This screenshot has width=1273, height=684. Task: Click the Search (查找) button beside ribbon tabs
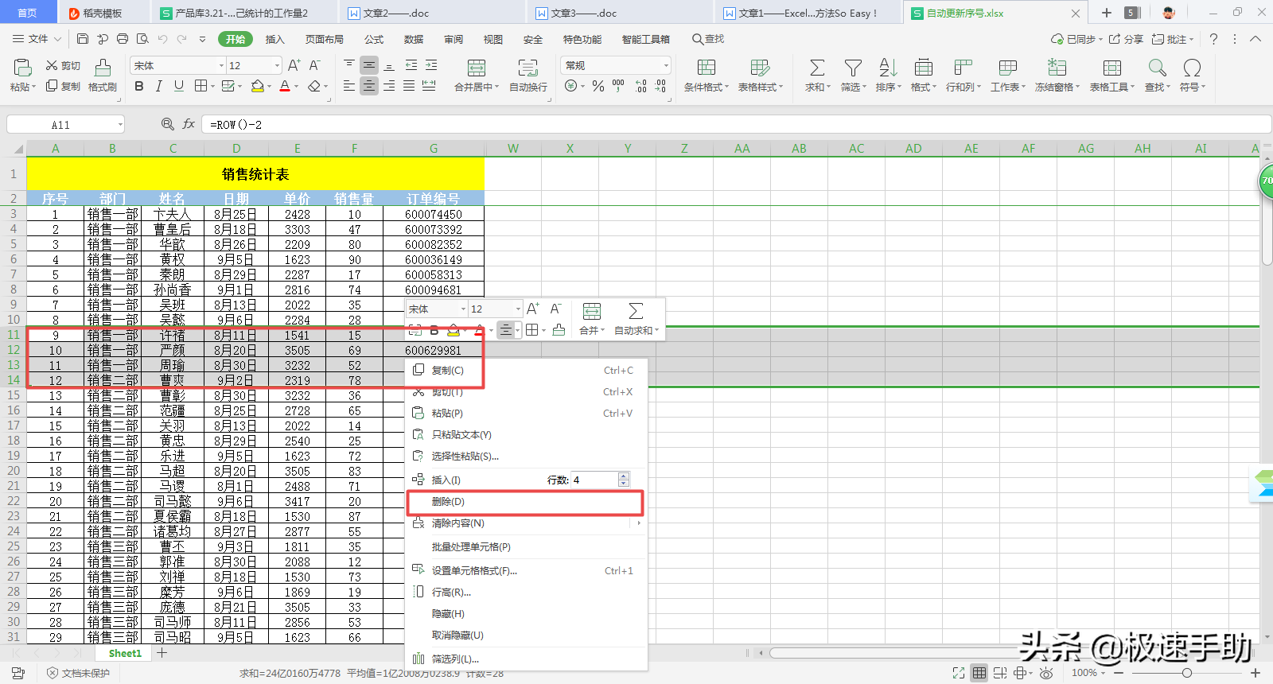tap(708, 39)
